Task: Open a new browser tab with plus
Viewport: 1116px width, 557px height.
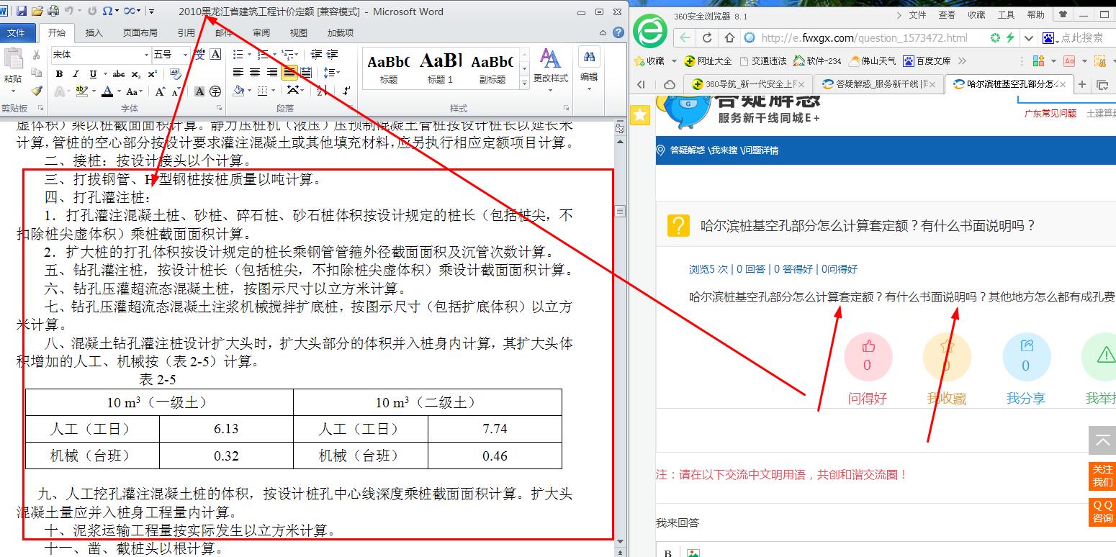Action: tap(1081, 84)
